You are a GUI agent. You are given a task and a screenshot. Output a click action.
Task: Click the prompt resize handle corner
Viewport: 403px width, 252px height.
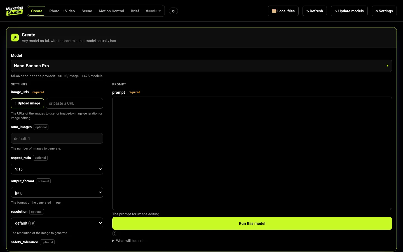pos(390,208)
